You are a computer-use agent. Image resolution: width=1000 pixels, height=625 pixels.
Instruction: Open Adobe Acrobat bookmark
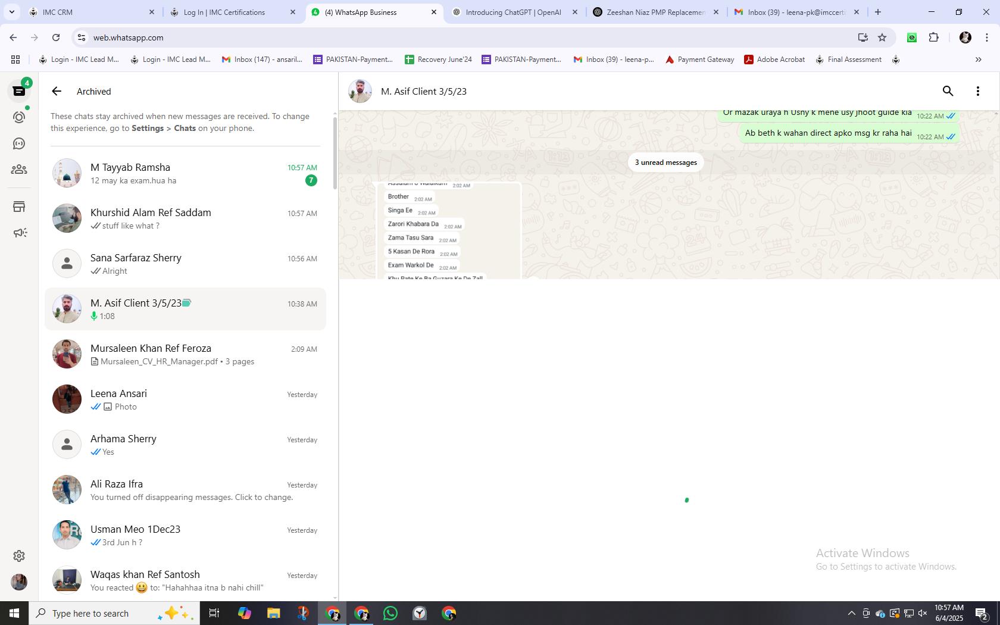[x=774, y=60]
